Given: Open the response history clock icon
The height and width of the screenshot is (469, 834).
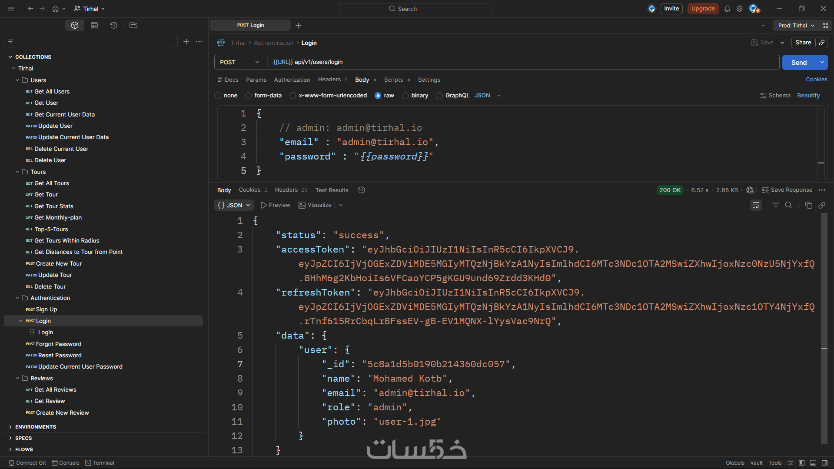Looking at the screenshot, I should click(361, 190).
